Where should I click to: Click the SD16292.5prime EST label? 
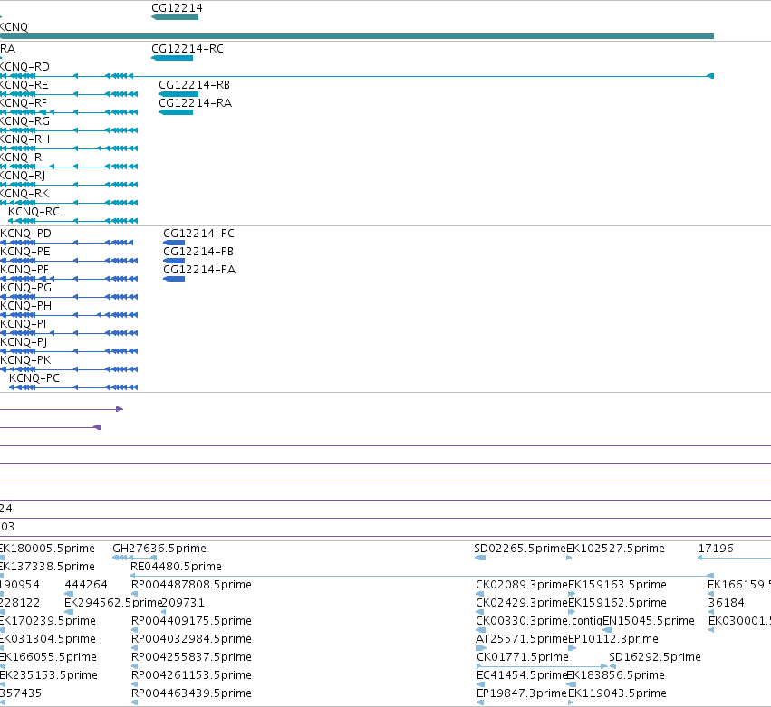point(655,657)
